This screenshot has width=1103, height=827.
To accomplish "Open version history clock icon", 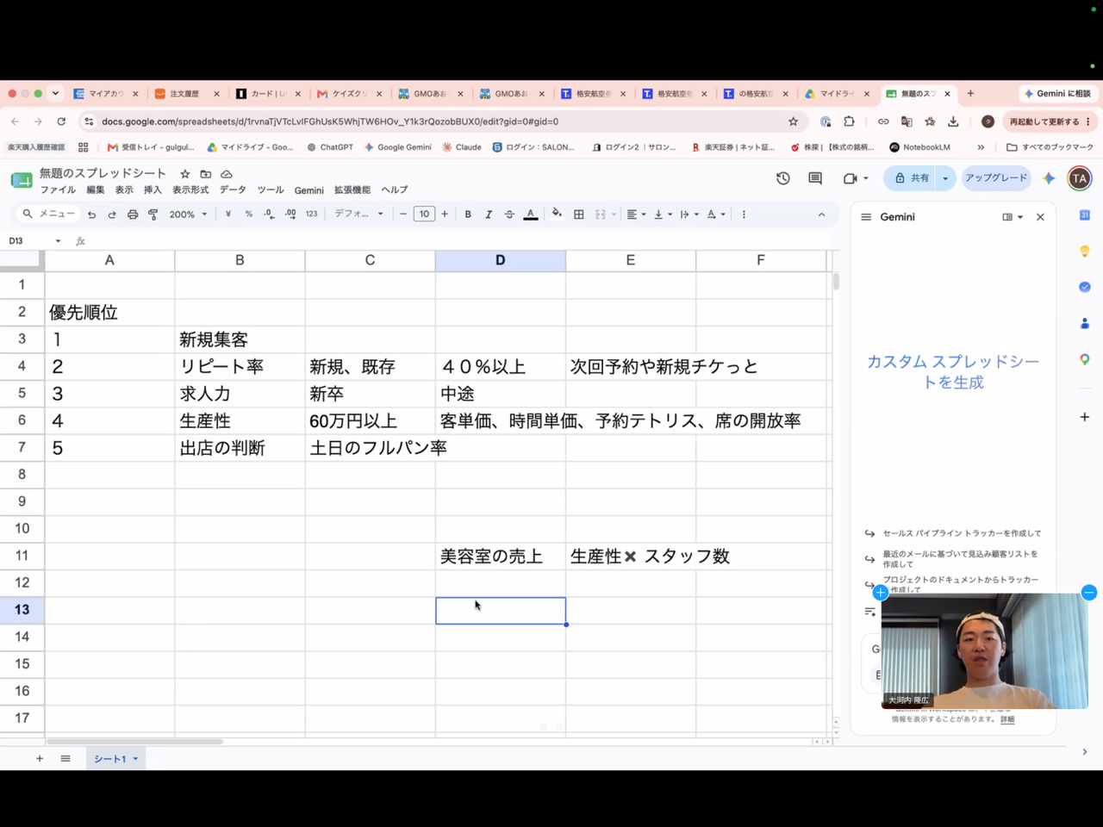I will [782, 178].
